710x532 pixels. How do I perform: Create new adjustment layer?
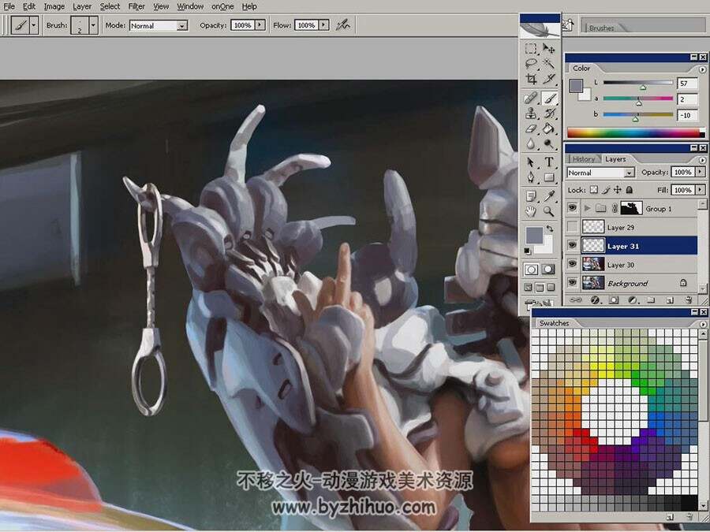click(633, 300)
